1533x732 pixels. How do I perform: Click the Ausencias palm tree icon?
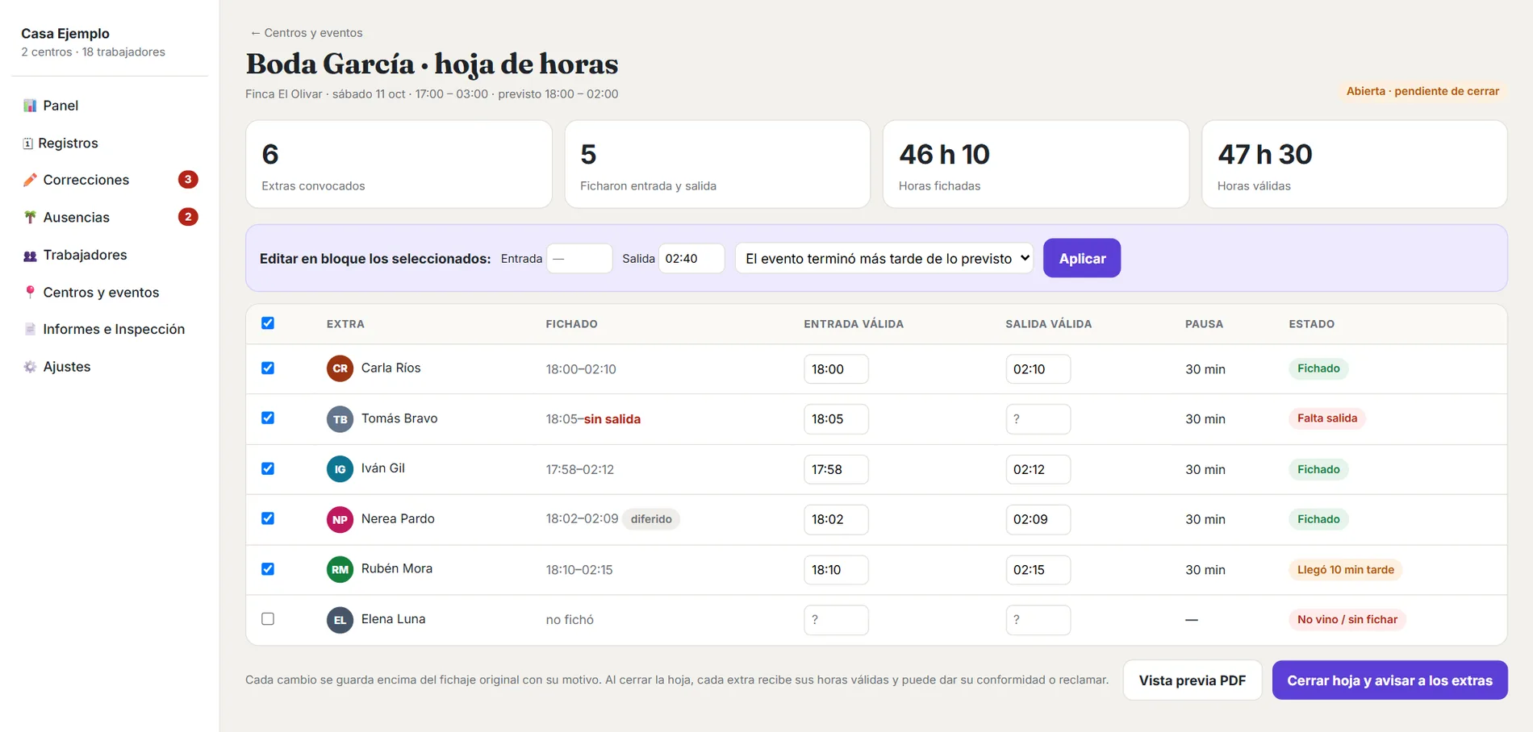[30, 217]
